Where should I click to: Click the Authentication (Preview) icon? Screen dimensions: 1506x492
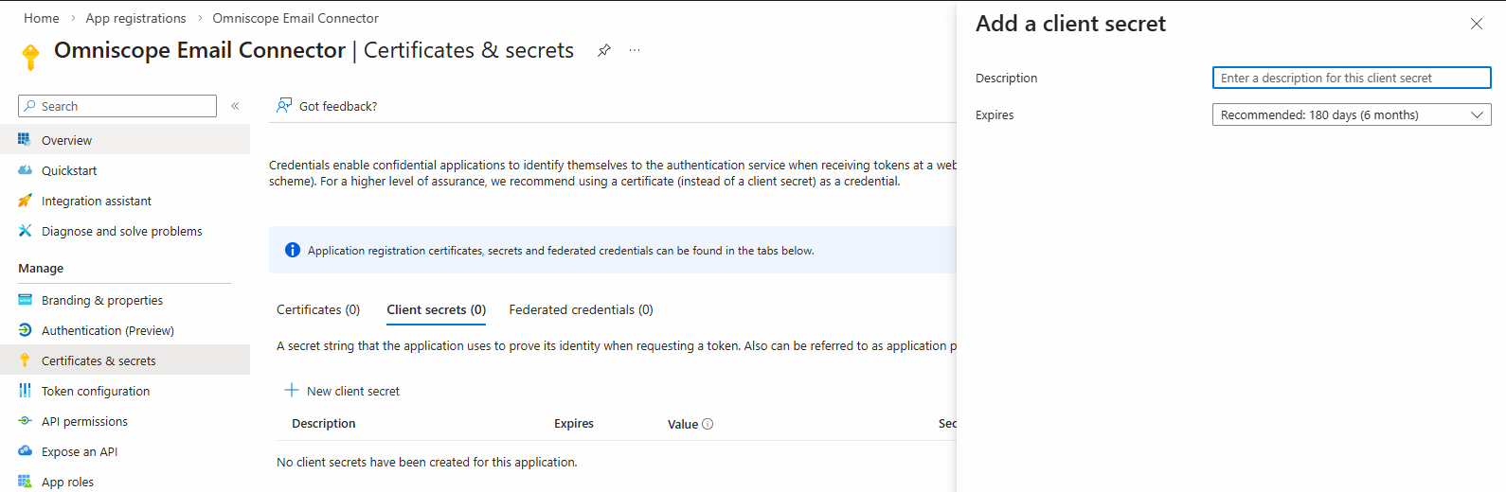click(x=25, y=330)
